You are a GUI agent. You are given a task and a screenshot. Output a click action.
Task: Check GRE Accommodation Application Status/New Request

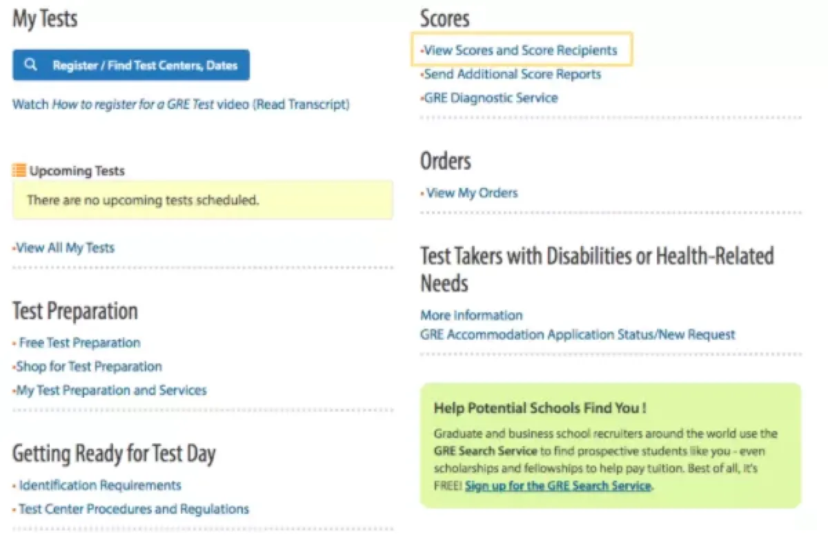(578, 335)
